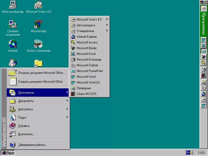Open the Internet desktop icon
Image resolution: width=208 pixels, height=156 pixels.
point(13,45)
